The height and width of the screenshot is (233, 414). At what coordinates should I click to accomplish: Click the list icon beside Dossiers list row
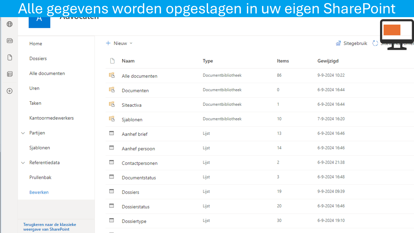[x=112, y=192]
